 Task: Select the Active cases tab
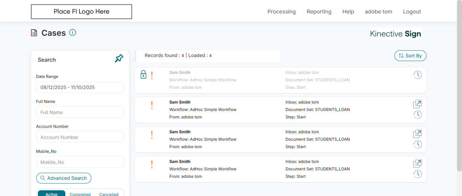51,194
